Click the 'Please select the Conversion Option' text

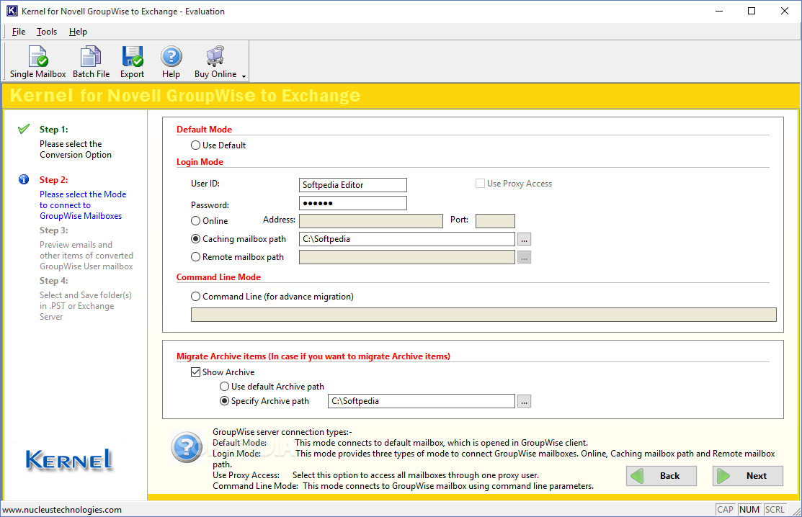(76, 149)
